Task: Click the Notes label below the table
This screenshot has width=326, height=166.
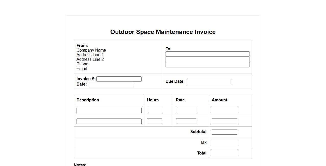Action: point(80,164)
